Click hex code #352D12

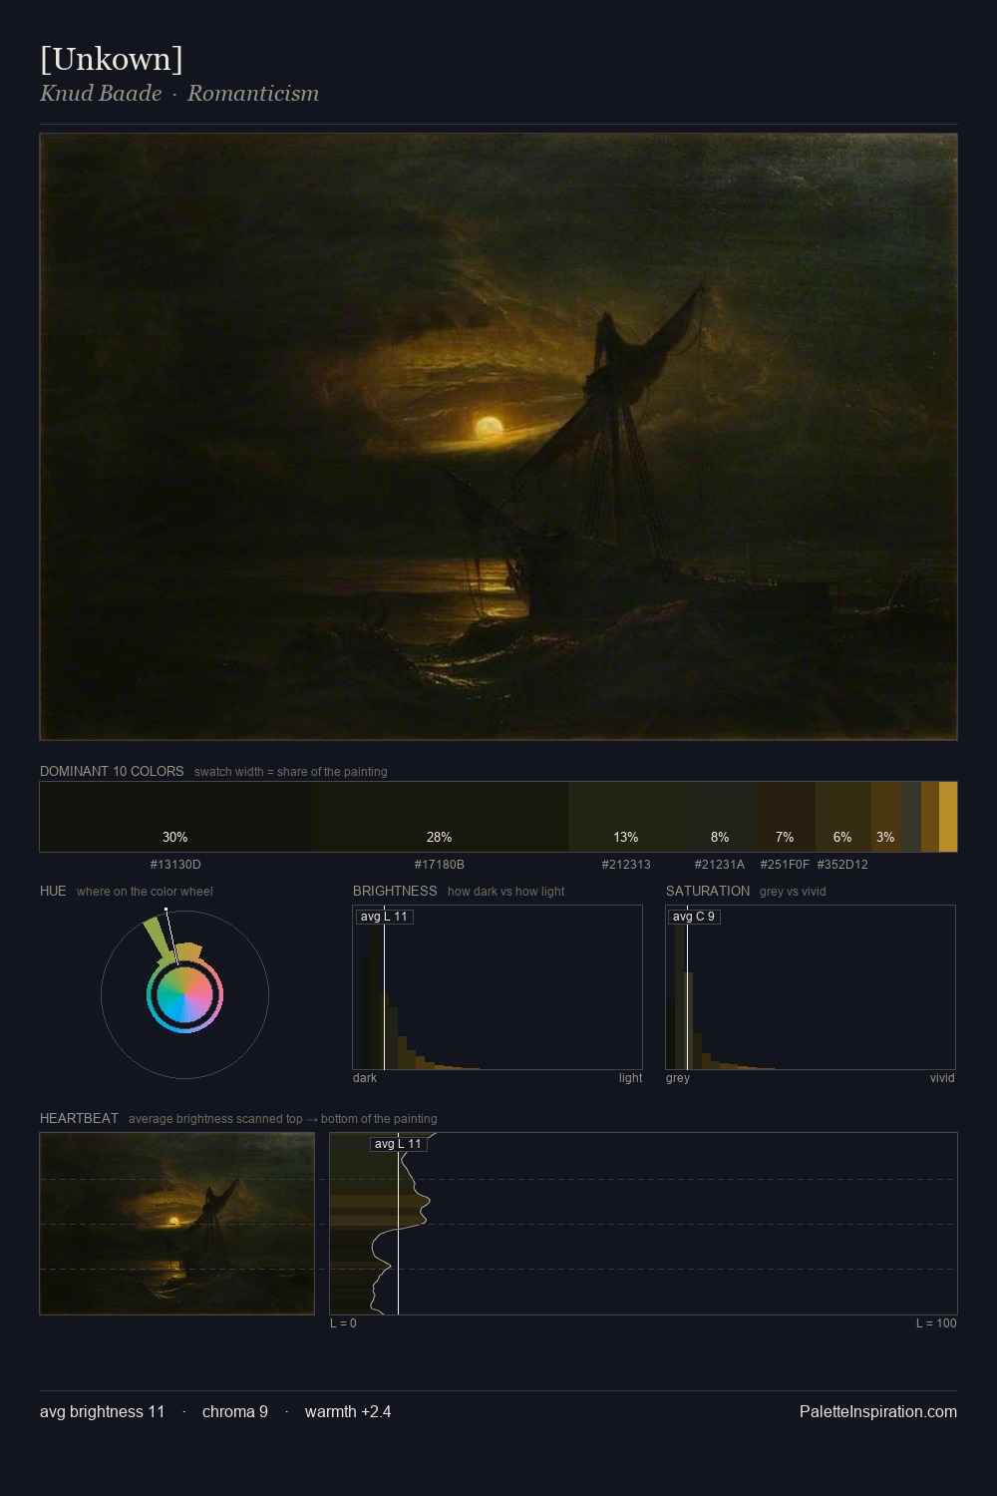point(842,865)
